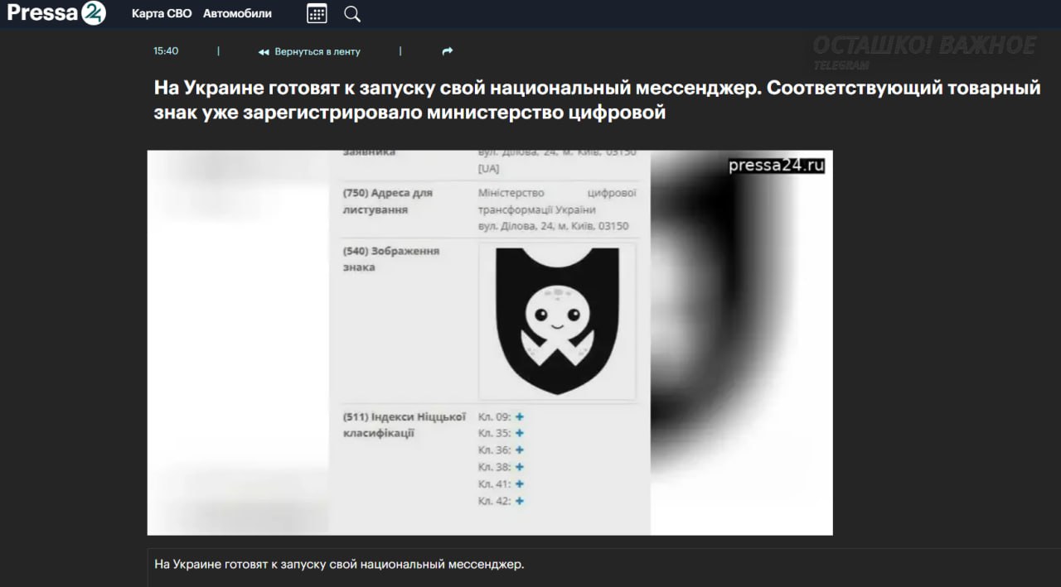Follow the Вернуться в ленту link
This screenshot has height=587, width=1061.
[317, 51]
